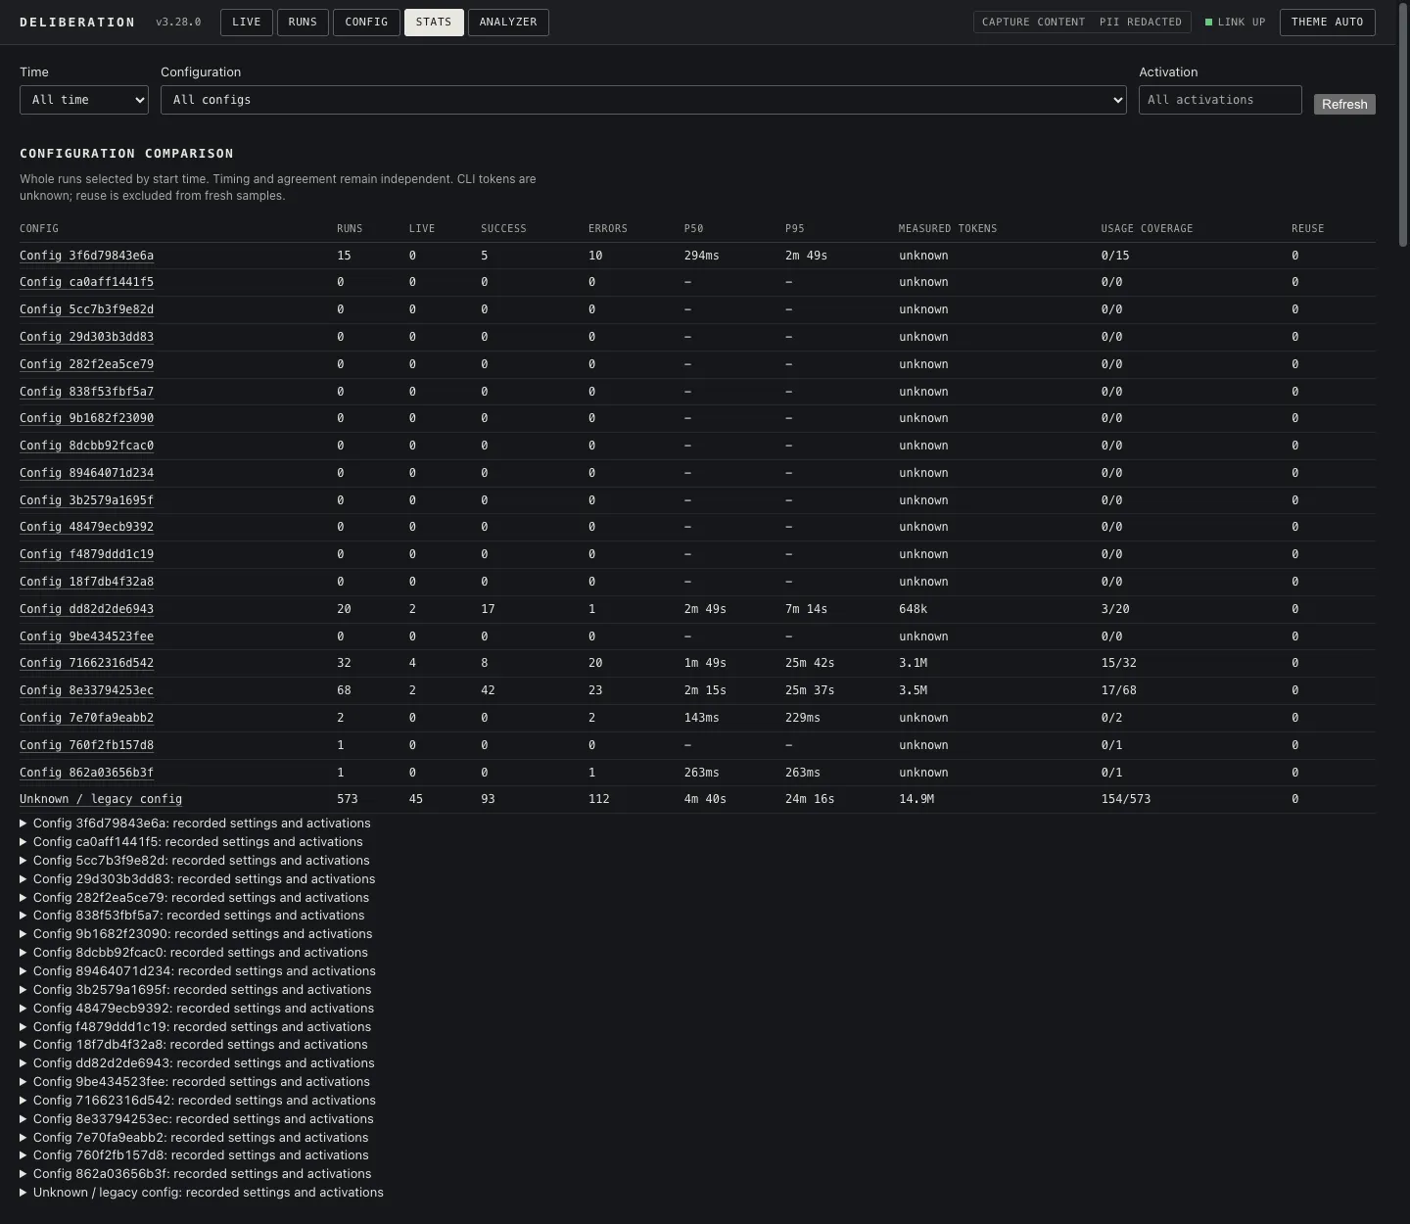This screenshot has width=1410, height=1224.
Task: Open the Configuration dropdown showing All configs
Action: click(643, 100)
